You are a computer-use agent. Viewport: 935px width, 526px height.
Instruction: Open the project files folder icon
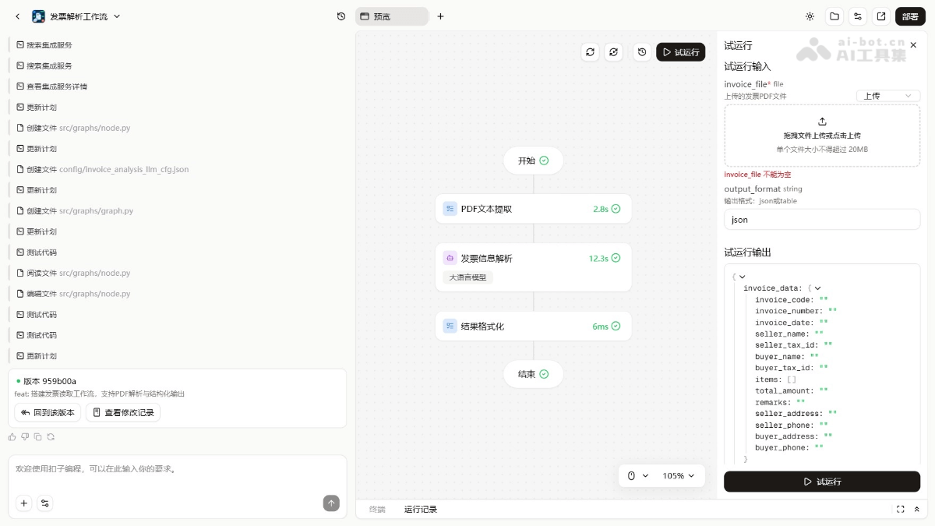coord(834,16)
